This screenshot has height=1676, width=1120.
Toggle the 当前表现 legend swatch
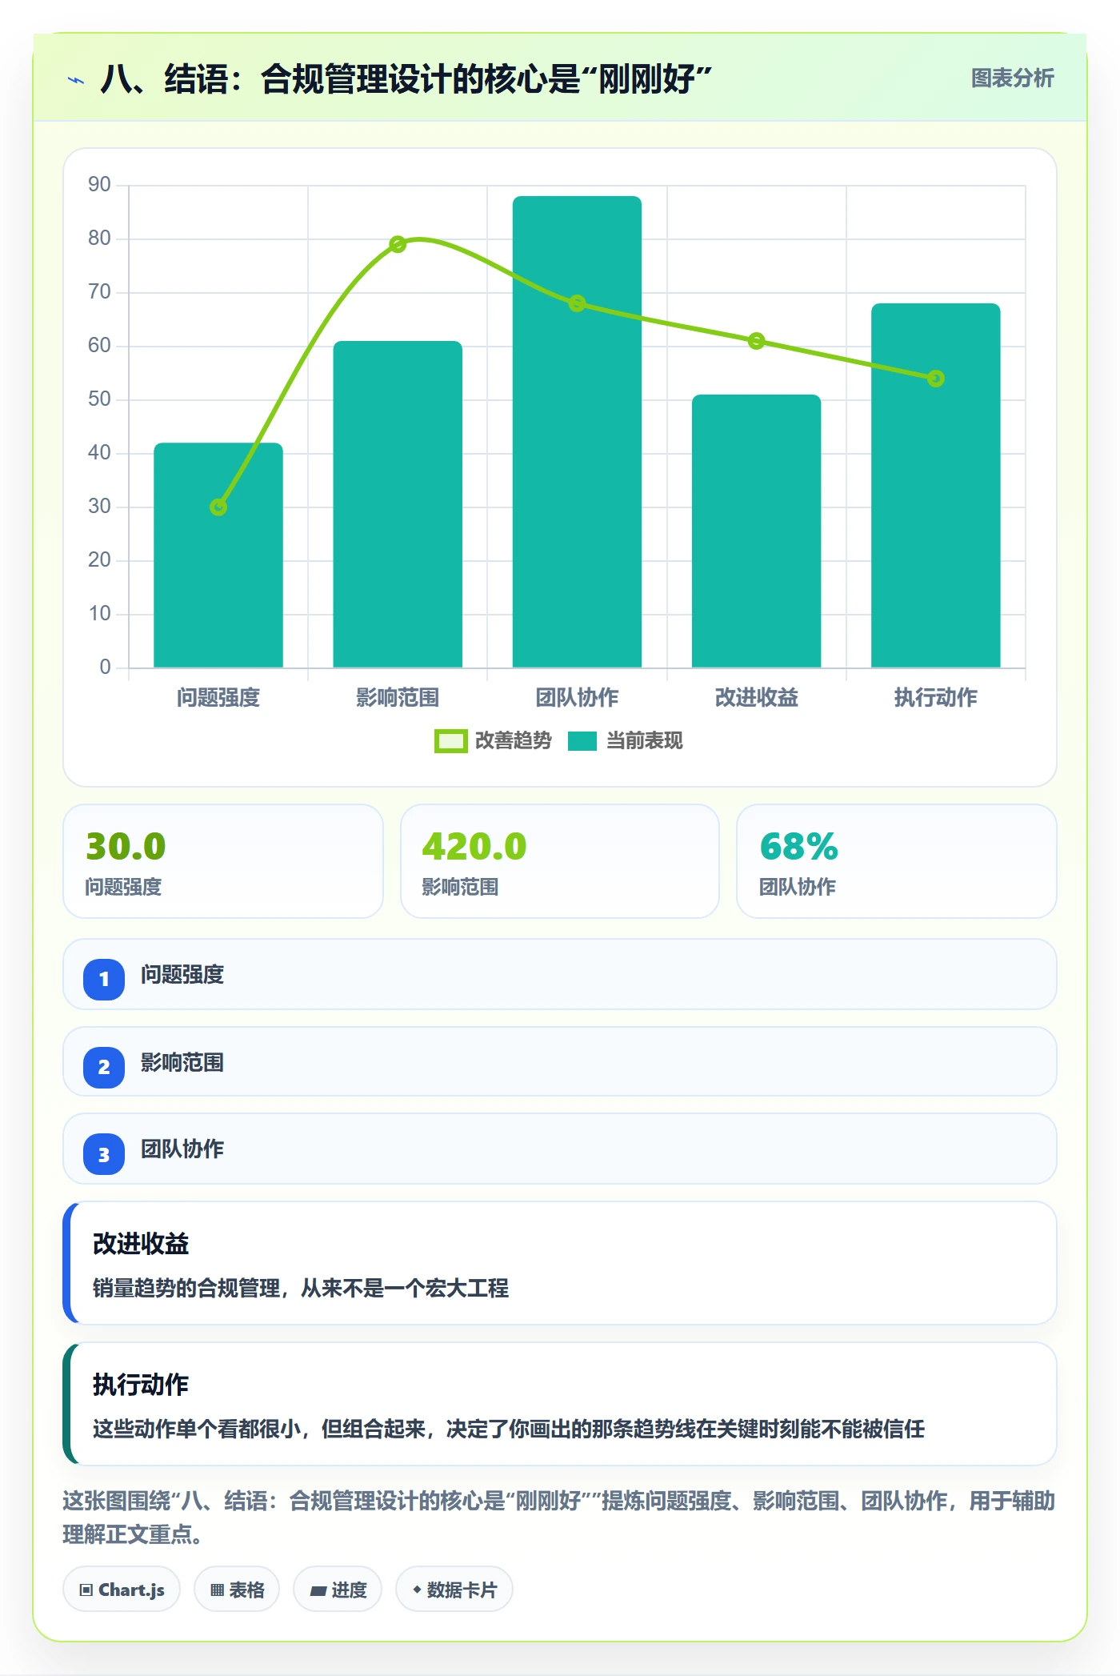(x=582, y=741)
